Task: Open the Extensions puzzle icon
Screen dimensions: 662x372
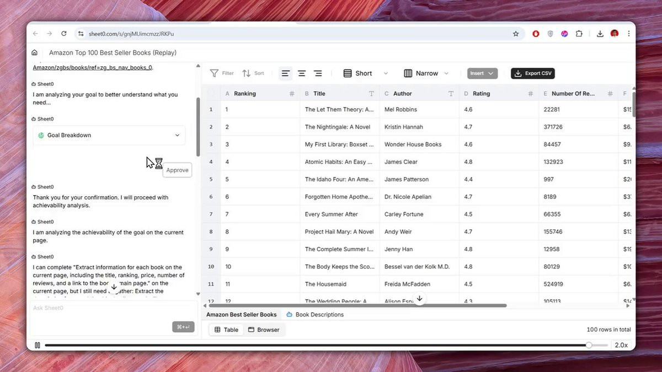Action: 579,34
